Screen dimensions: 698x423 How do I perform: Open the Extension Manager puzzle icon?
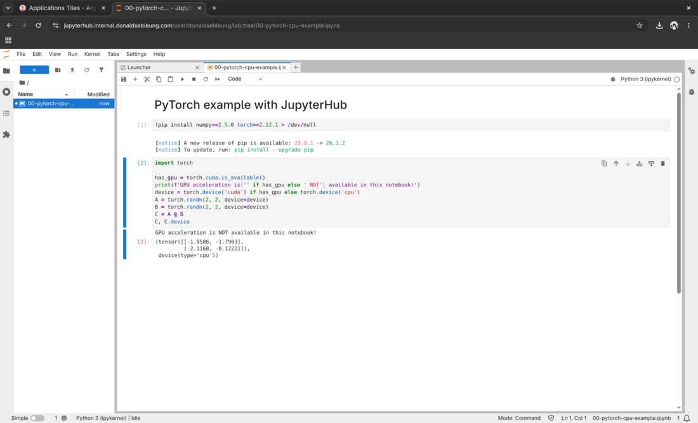(x=6, y=134)
